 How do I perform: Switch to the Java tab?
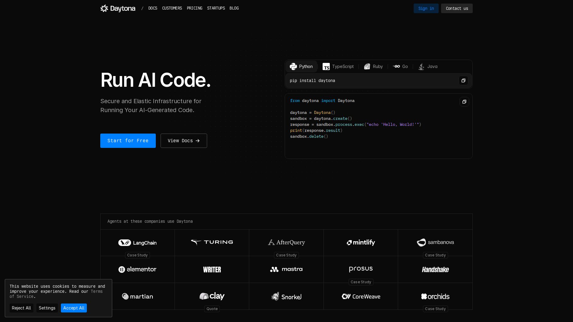click(x=428, y=66)
